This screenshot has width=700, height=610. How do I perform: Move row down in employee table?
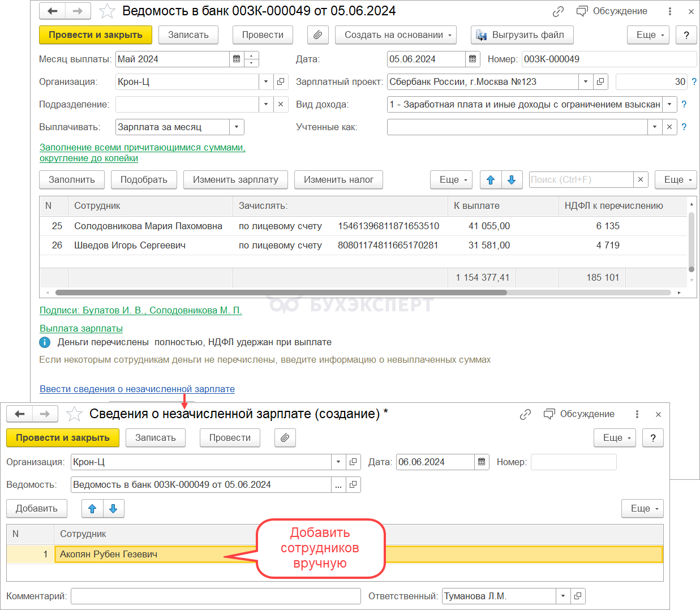pos(512,180)
